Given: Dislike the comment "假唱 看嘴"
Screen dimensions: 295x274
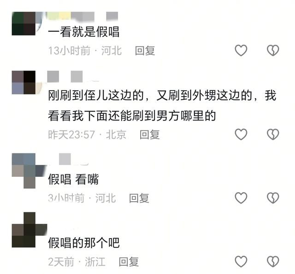Looking at the screenshot, I should (x=273, y=198).
